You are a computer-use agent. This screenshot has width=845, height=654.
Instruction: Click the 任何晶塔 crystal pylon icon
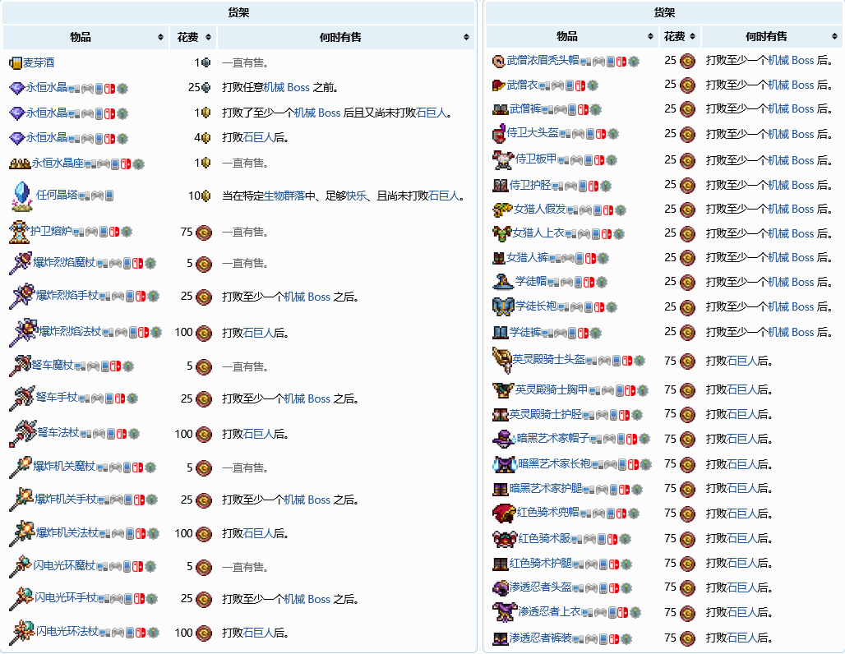21,196
